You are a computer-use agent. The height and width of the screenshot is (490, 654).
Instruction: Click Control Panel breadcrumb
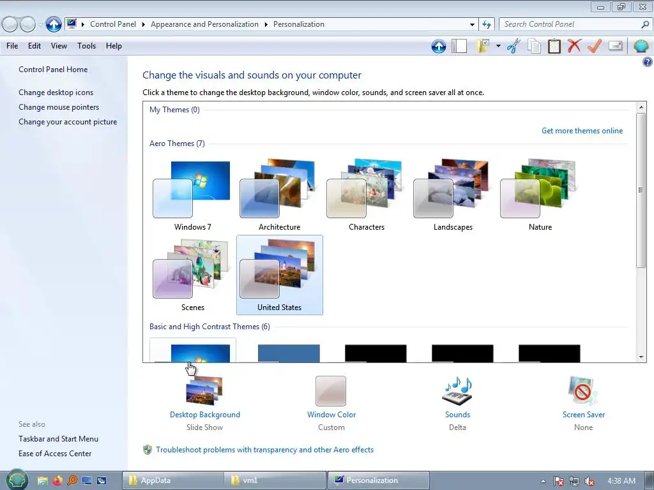[x=113, y=24]
